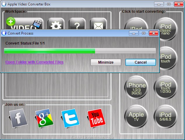Click the envelope mail icon
Image resolution: width=185 pixels, height=140 pixels.
[x=98, y=24]
